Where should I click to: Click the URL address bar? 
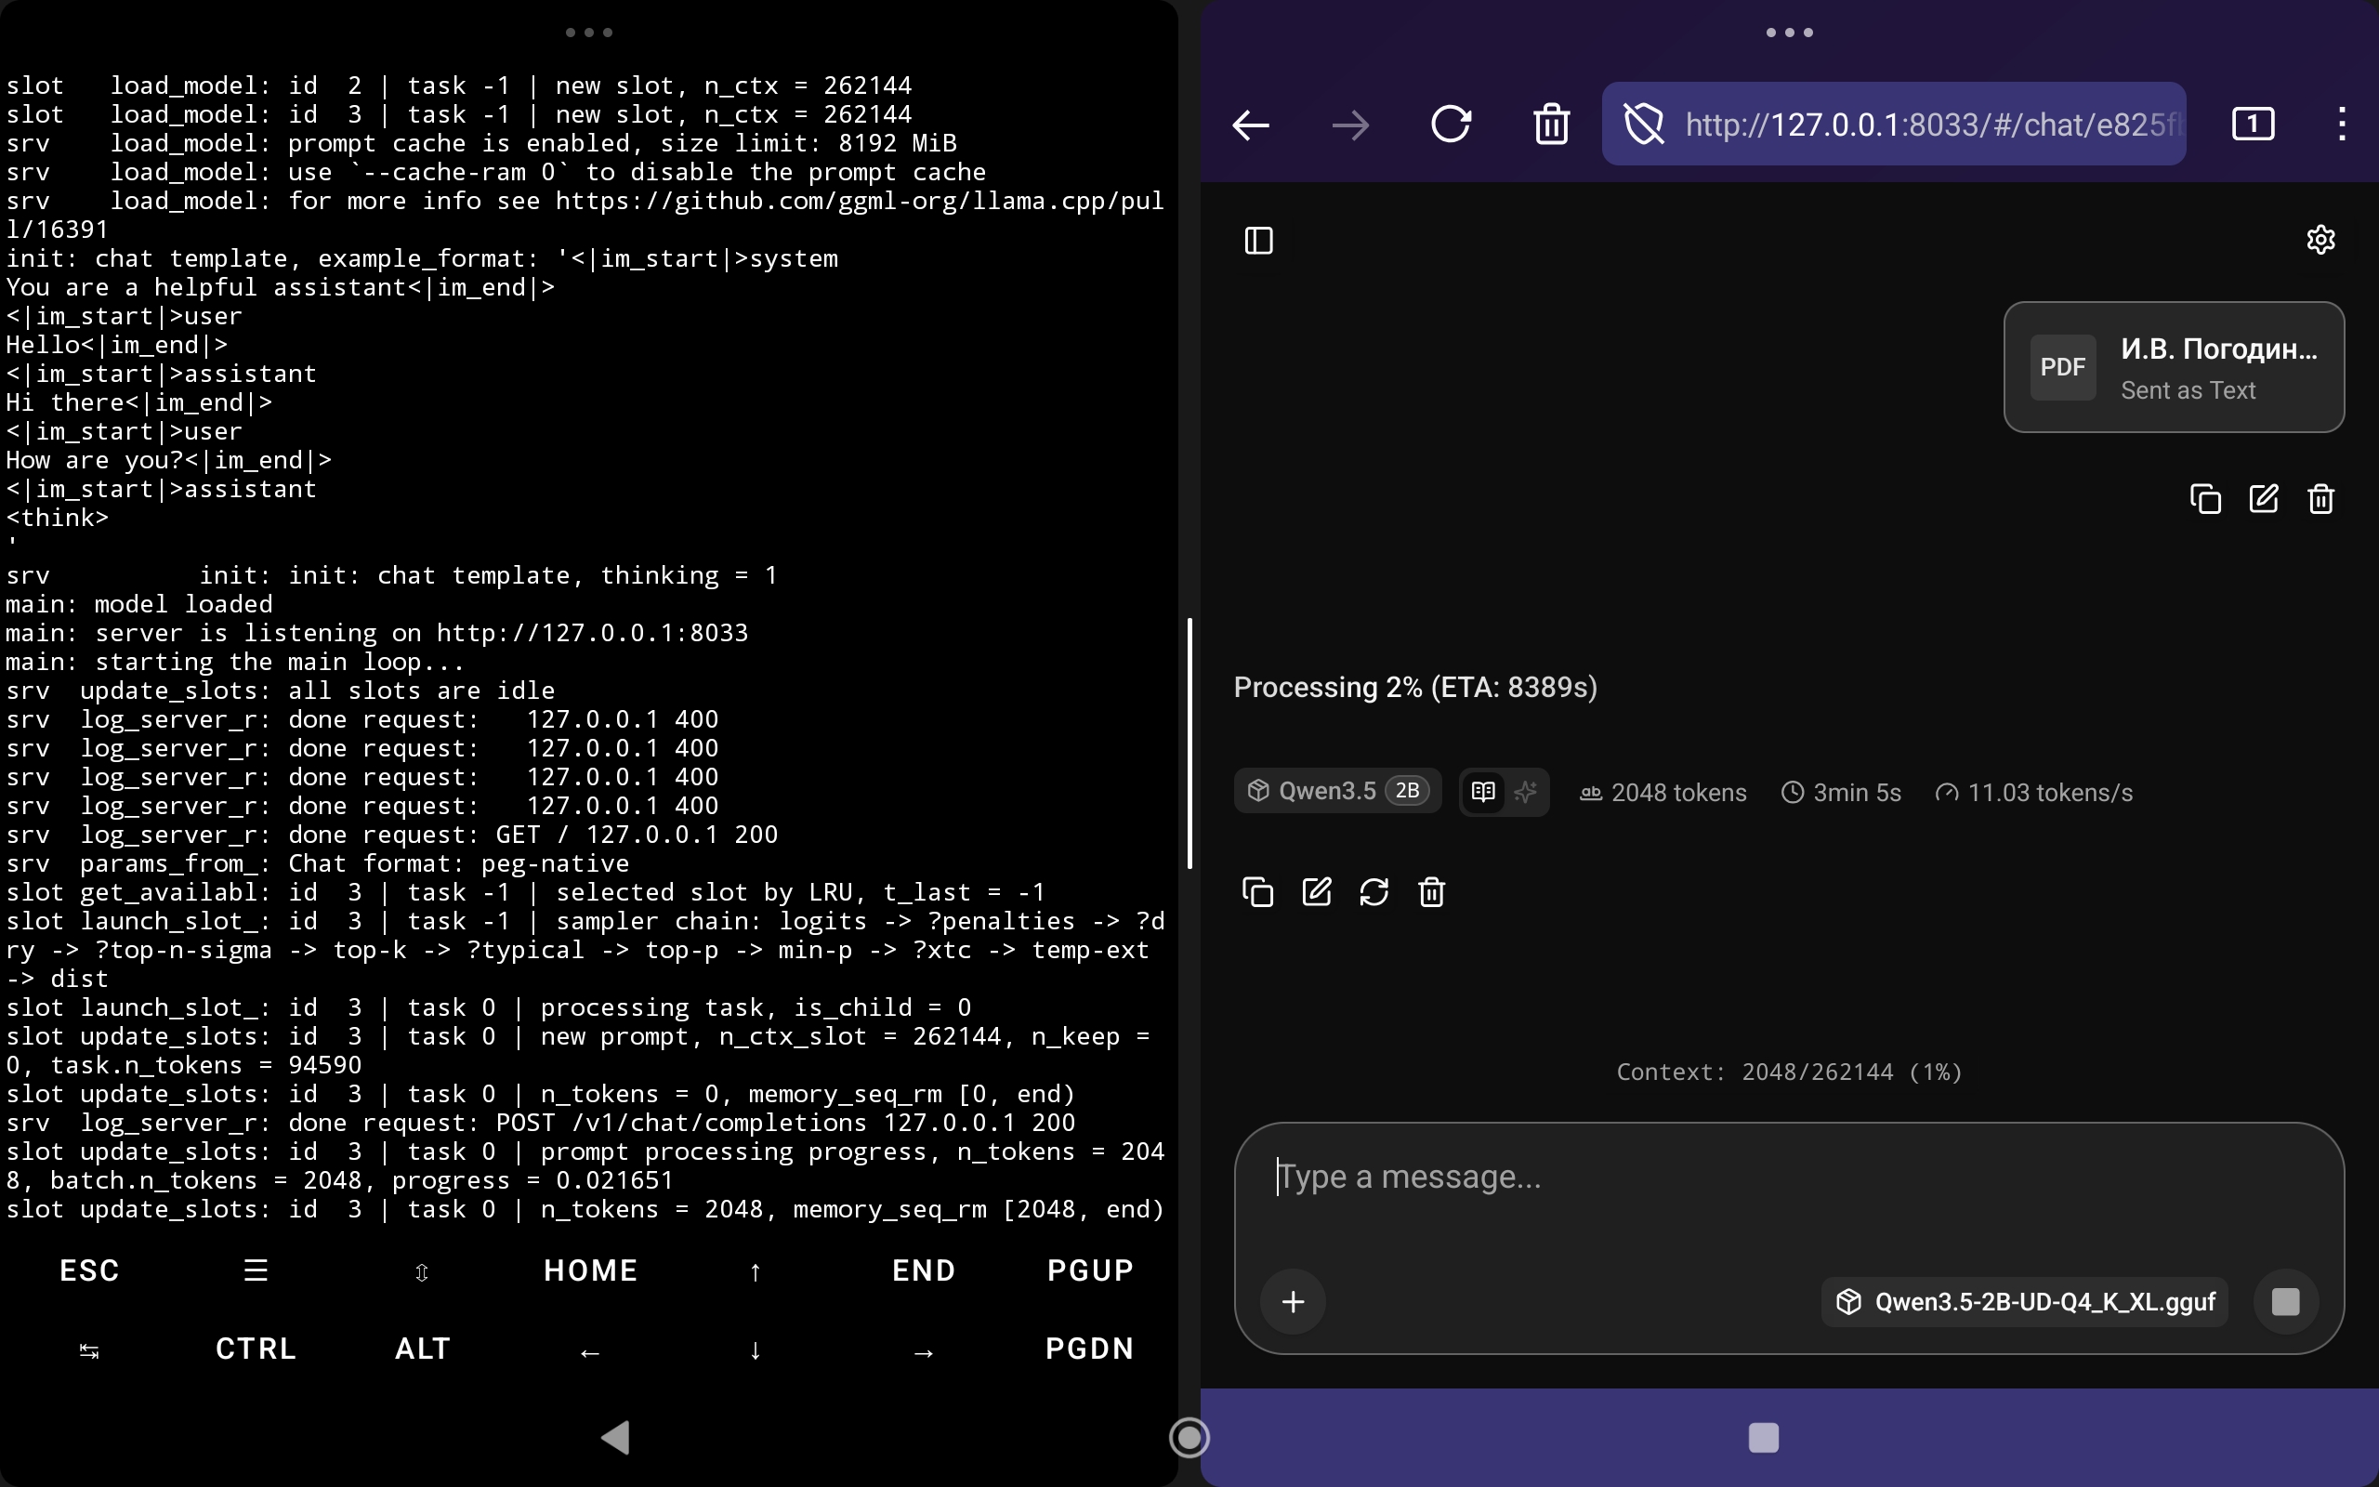click(x=1894, y=125)
